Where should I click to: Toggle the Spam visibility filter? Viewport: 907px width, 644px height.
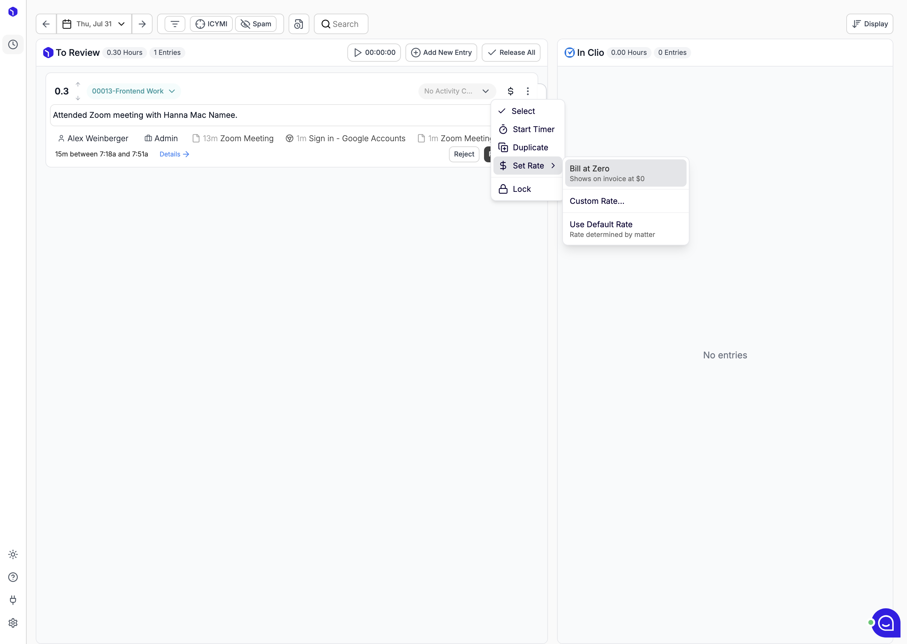point(256,24)
